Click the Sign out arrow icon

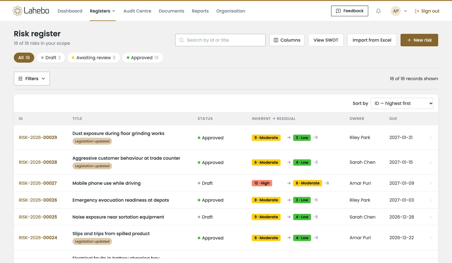417,11
